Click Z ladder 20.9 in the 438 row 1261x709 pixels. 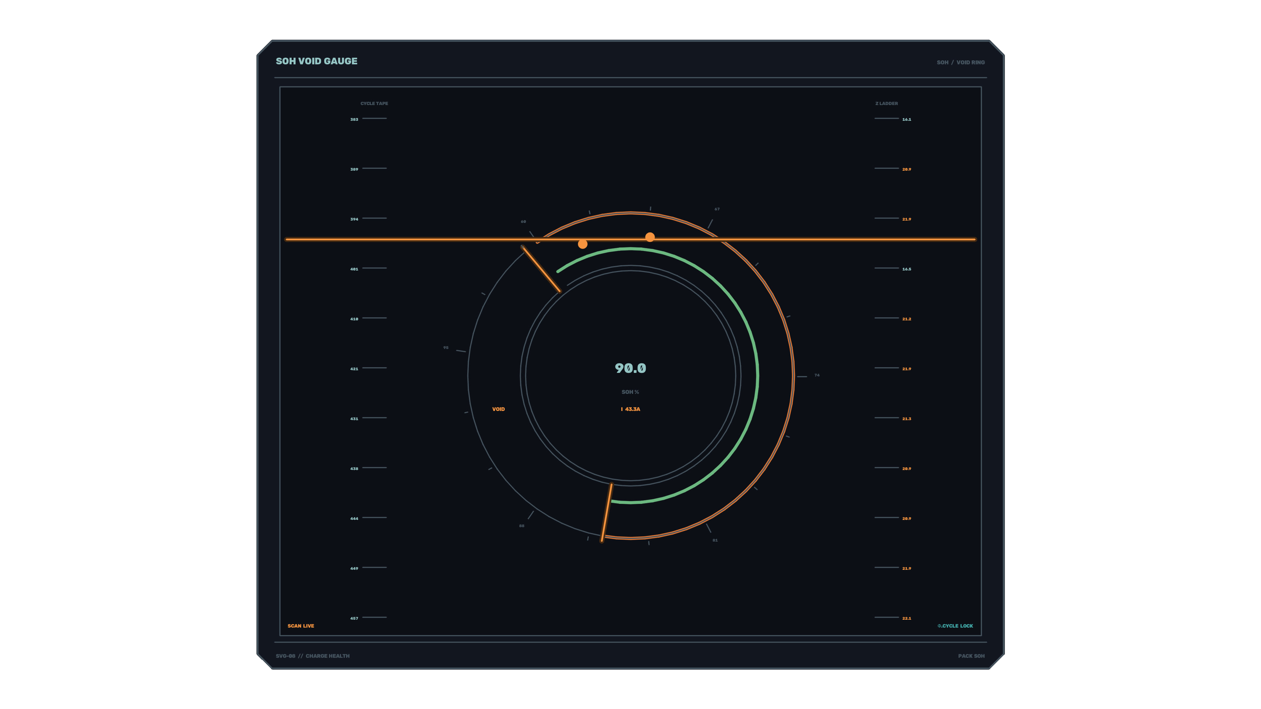coord(907,469)
